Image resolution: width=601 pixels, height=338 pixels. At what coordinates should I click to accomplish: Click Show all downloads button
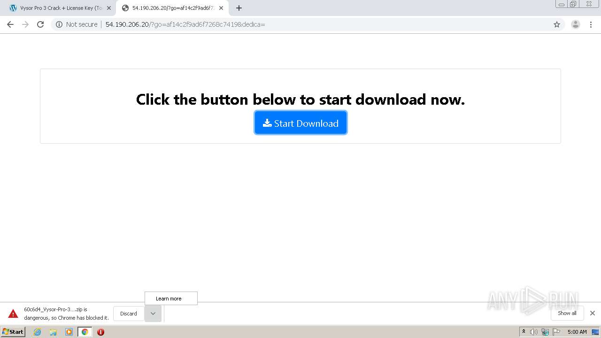click(567, 313)
